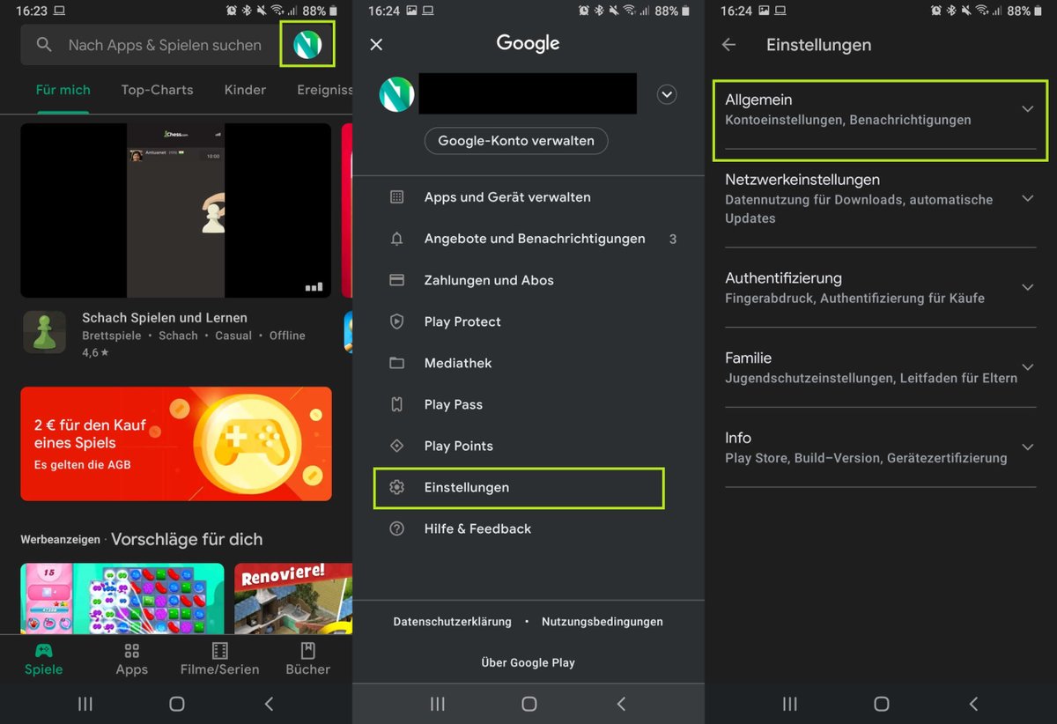Image resolution: width=1057 pixels, height=724 pixels.
Task: Tap Android home button on the Google menu screen
Action: click(528, 704)
